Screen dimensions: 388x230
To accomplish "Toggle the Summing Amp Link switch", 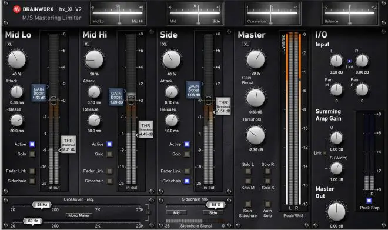I will pos(325,153).
